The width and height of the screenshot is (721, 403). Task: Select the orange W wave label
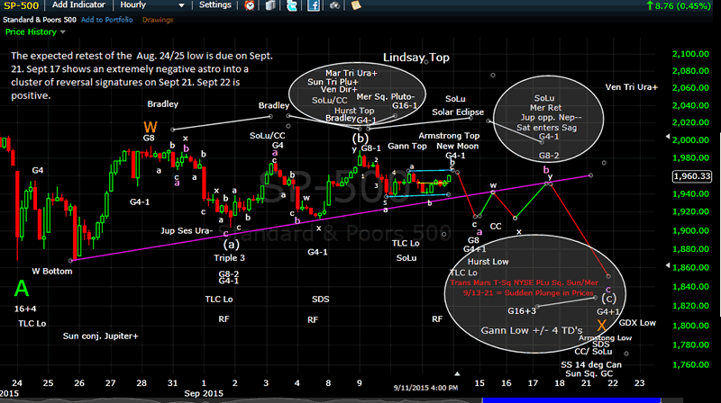pos(150,127)
